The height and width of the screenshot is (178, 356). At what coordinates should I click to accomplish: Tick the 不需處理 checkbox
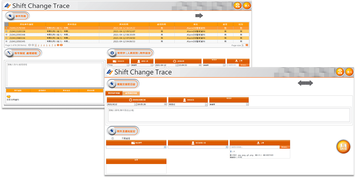pos(113,138)
